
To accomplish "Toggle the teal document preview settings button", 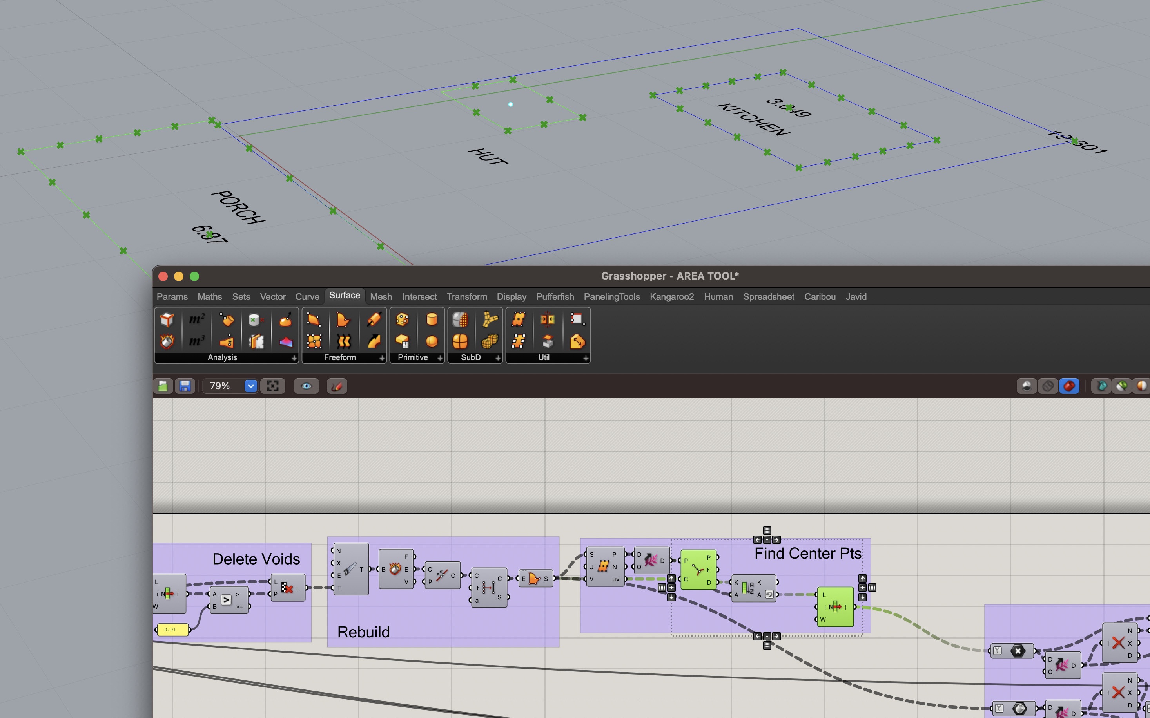I will pyautogui.click(x=1101, y=386).
